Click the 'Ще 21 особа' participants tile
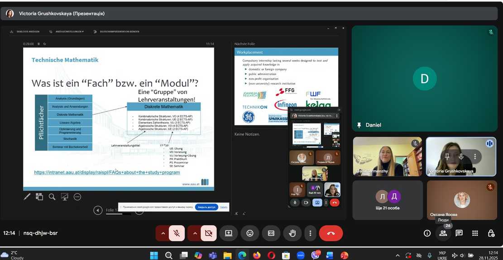 pos(387,200)
